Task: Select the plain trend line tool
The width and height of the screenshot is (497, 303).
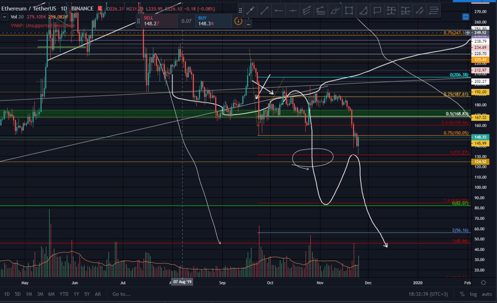Action: [264, 11]
